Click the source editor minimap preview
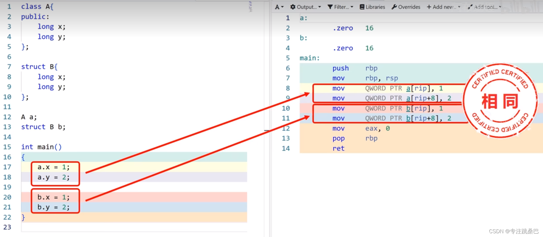The image size is (543, 237). (250, 6)
